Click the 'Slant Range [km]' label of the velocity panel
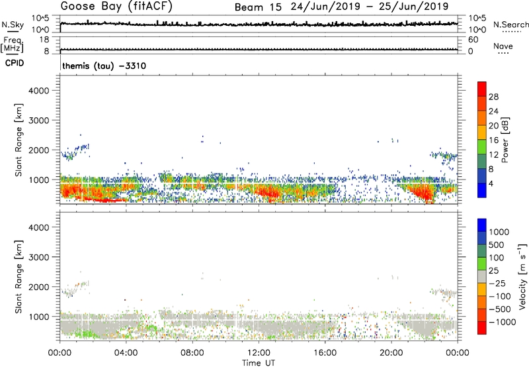Image resolution: width=529 pixels, height=367 pixels. pos(19,277)
